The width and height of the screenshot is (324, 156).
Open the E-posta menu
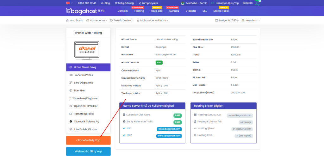[191, 11]
